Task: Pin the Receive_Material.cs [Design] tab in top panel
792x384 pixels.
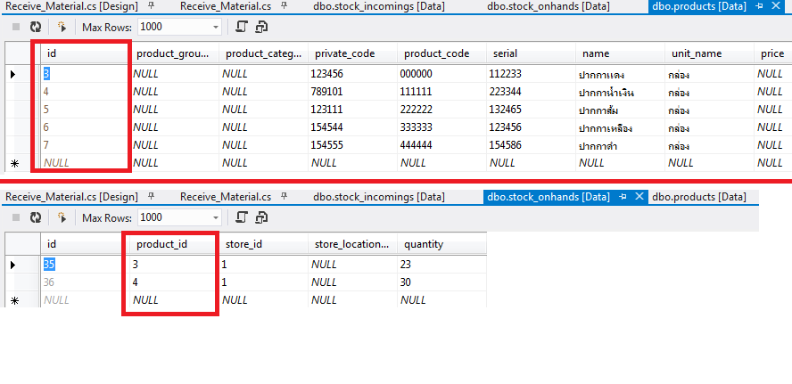Action: [x=152, y=6]
